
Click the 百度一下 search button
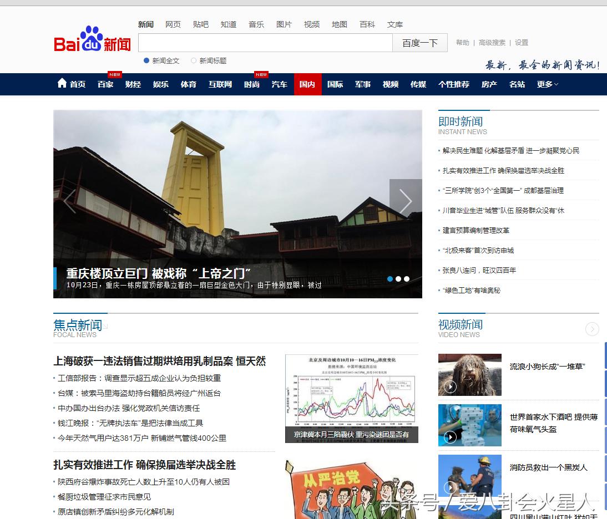click(x=419, y=43)
